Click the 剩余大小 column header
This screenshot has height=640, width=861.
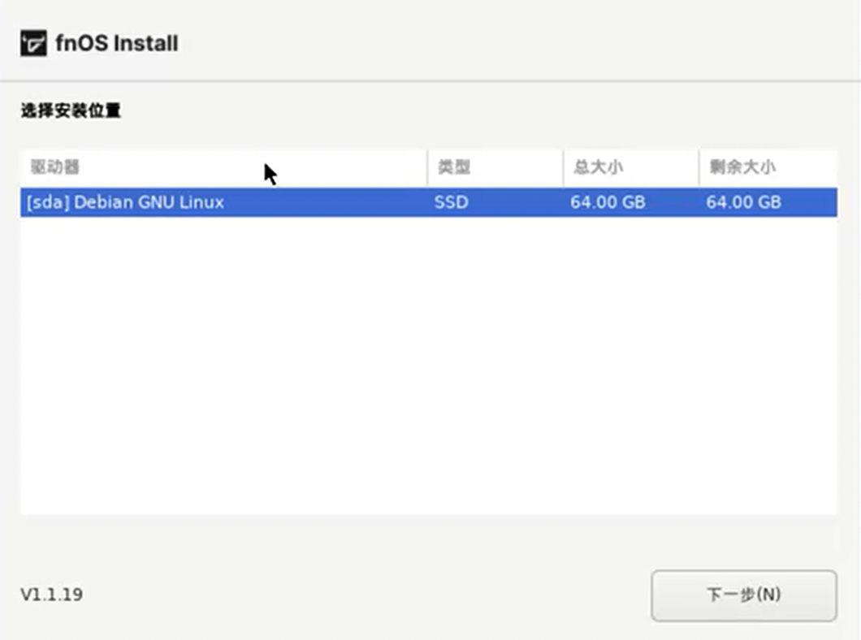[768, 166]
